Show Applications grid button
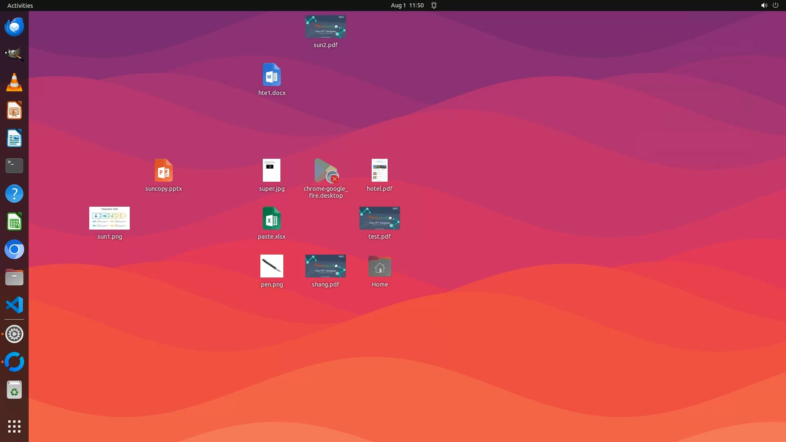The image size is (786, 442). click(14, 426)
